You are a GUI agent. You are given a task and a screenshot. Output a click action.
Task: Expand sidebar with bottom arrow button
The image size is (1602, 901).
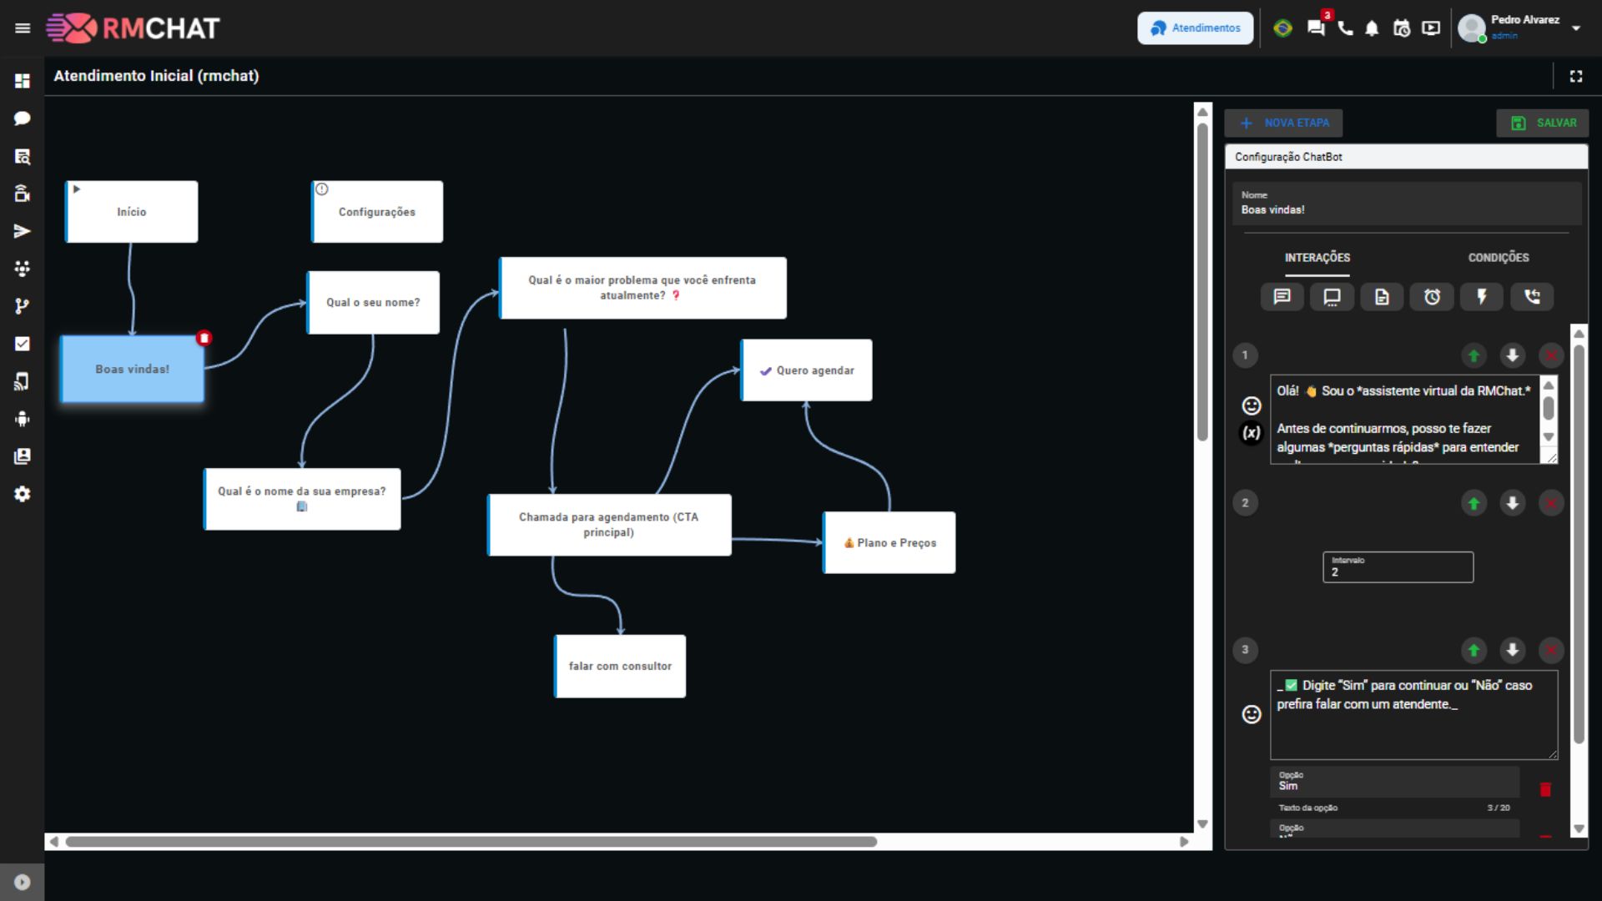[23, 882]
